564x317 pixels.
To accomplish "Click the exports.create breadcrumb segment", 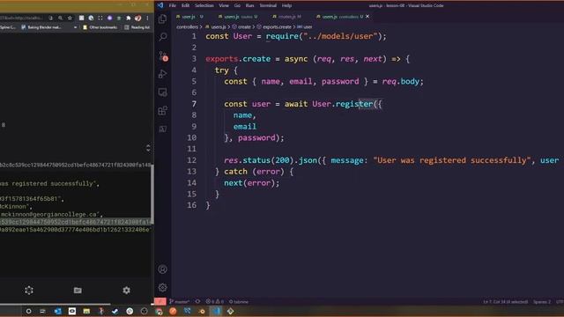I will click(274, 27).
